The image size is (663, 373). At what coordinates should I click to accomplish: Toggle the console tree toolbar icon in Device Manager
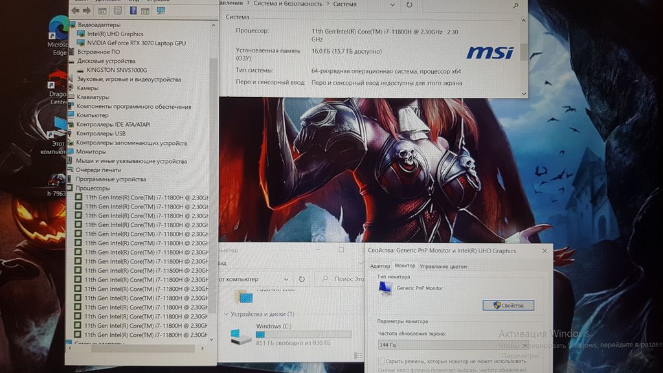(x=102, y=10)
